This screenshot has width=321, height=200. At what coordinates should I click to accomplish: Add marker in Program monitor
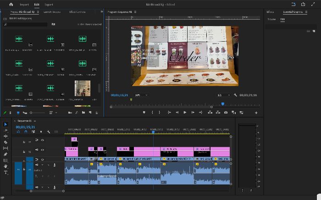(144, 113)
